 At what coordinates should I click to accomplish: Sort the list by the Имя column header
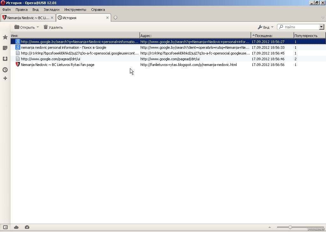pyautogui.click(x=75, y=36)
